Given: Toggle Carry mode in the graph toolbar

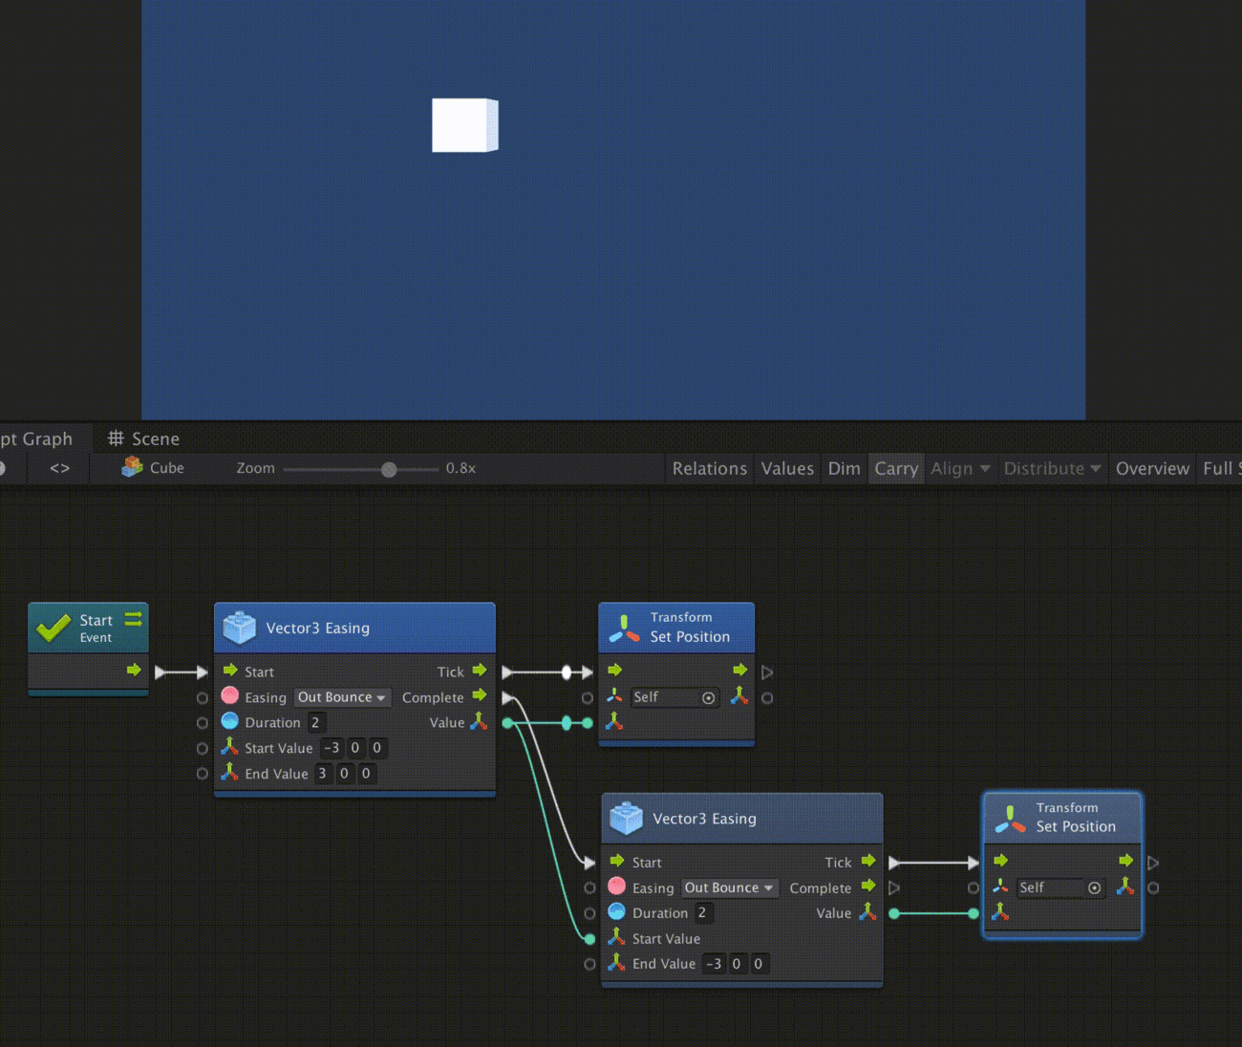Looking at the screenshot, I should [895, 468].
